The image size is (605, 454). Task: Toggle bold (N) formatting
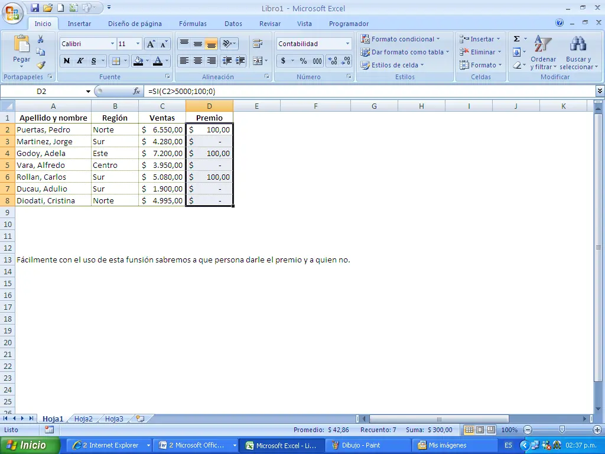click(66, 61)
